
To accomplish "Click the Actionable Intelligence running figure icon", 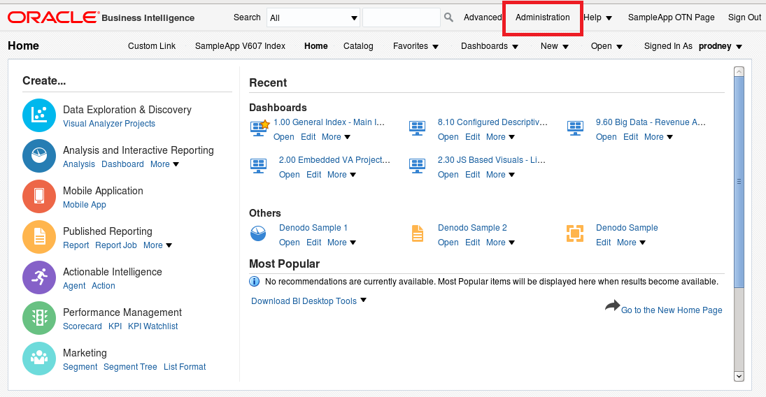I will (x=39, y=277).
